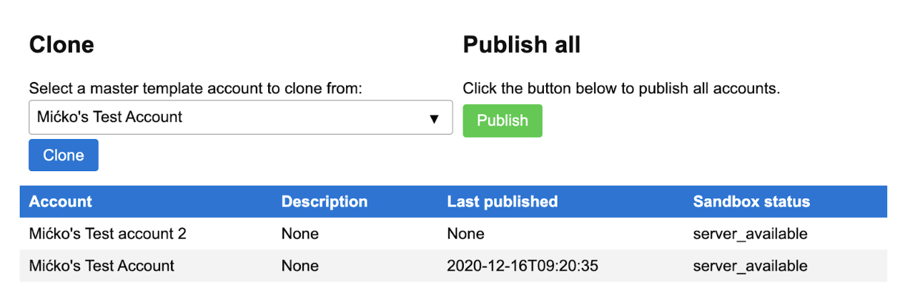The width and height of the screenshot is (915, 305).
Task: Click the Description column header
Action: 324,202
